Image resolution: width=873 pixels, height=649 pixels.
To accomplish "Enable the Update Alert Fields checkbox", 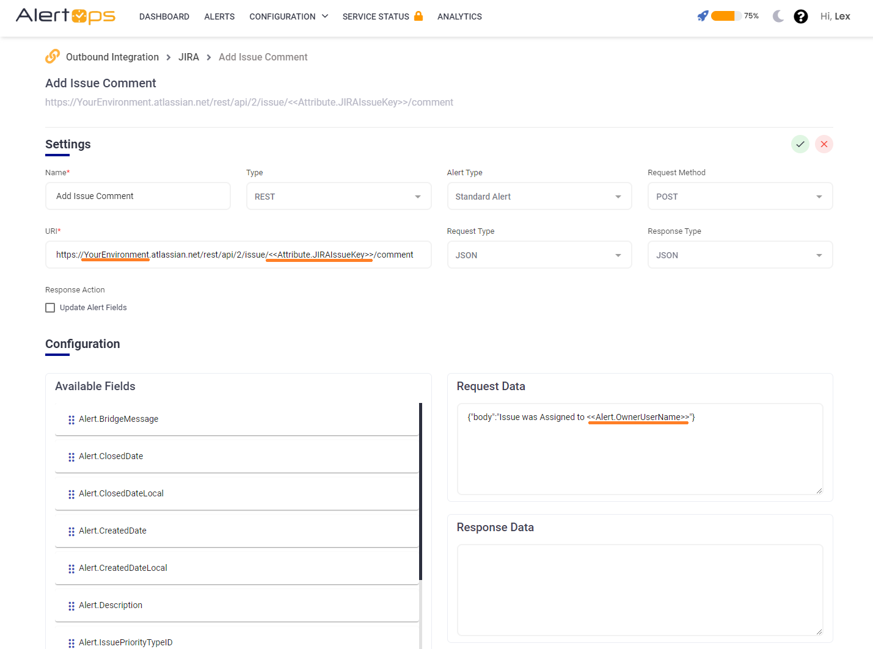I will pyautogui.click(x=50, y=308).
